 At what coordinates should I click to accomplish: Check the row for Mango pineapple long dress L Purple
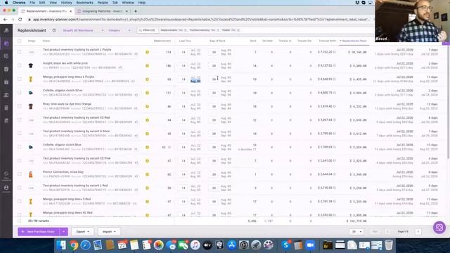tap(20, 79)
